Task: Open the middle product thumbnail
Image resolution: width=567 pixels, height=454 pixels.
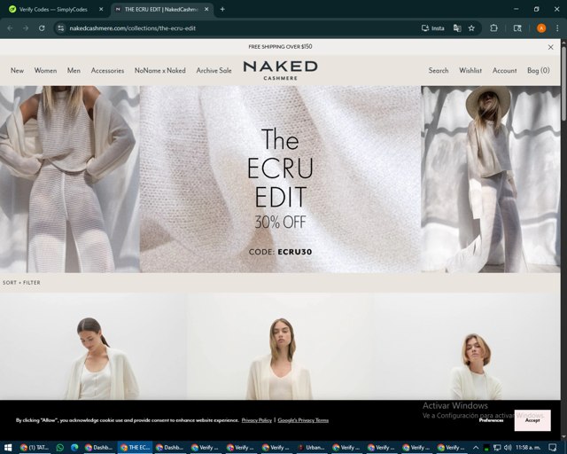Action: (280, 347)
